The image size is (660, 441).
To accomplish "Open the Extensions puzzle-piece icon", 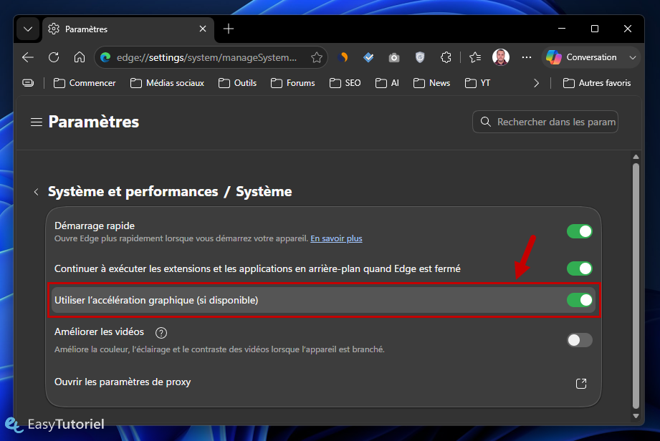I will click(x=446, y=57).
